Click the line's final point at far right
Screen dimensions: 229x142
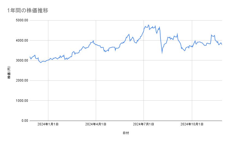tap(222, 44)
